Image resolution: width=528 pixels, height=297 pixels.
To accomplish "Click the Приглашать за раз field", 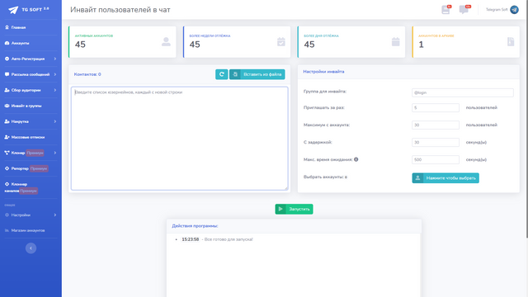I will (x=436, y=108).
